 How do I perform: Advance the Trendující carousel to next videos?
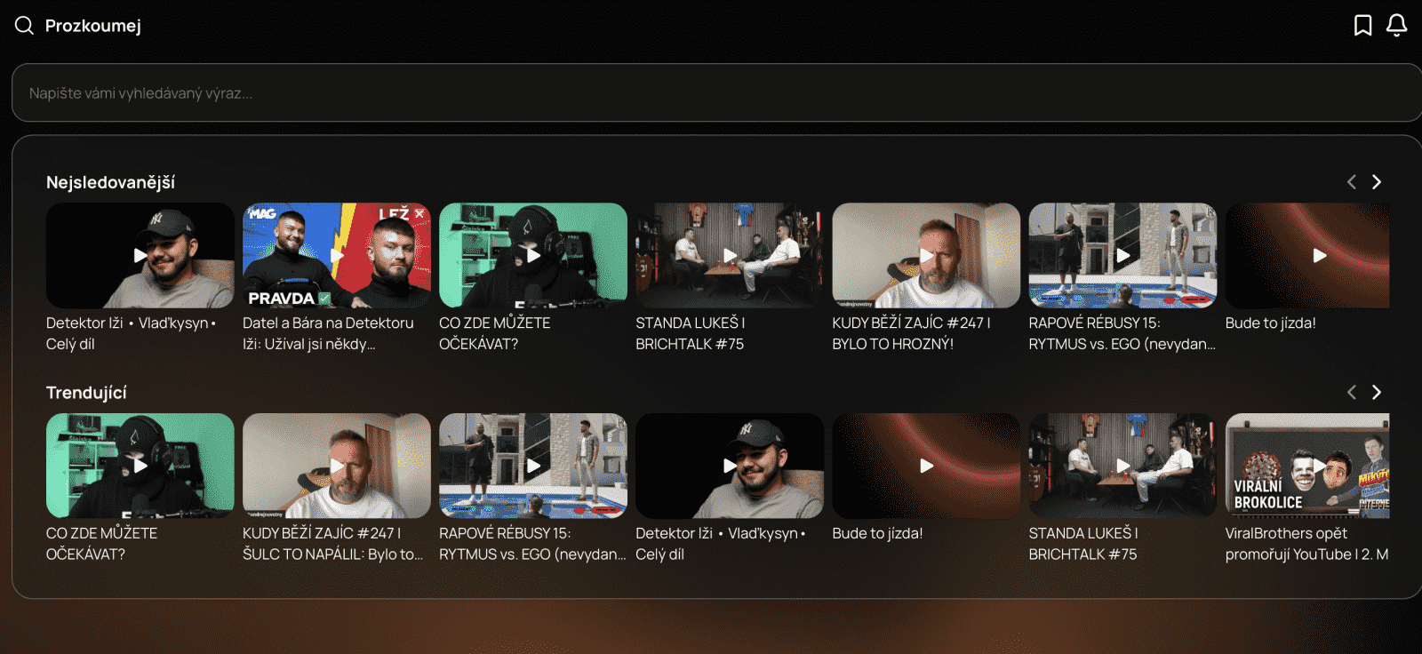coord(1377,393)
